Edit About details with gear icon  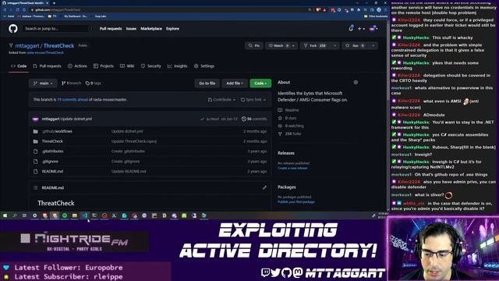(x=356, y=82)
